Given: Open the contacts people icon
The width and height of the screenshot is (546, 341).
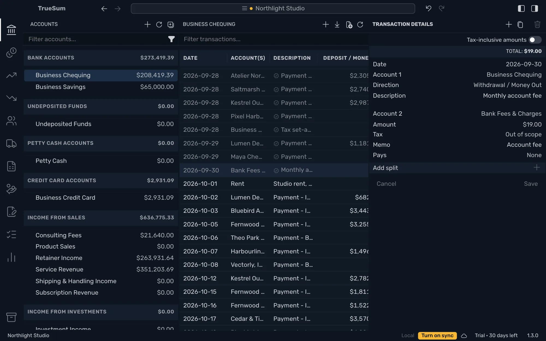Looking at the screenshot, I should click(x=11, y=121).
